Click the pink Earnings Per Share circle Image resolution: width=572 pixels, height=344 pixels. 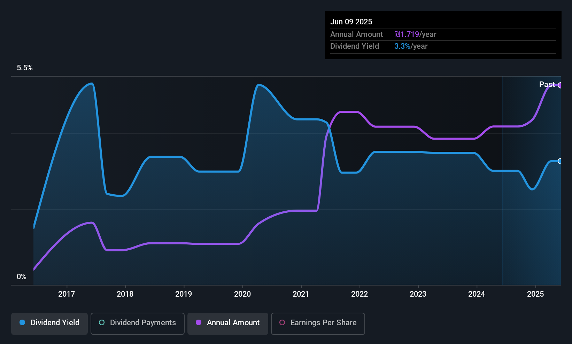(282, 322)
